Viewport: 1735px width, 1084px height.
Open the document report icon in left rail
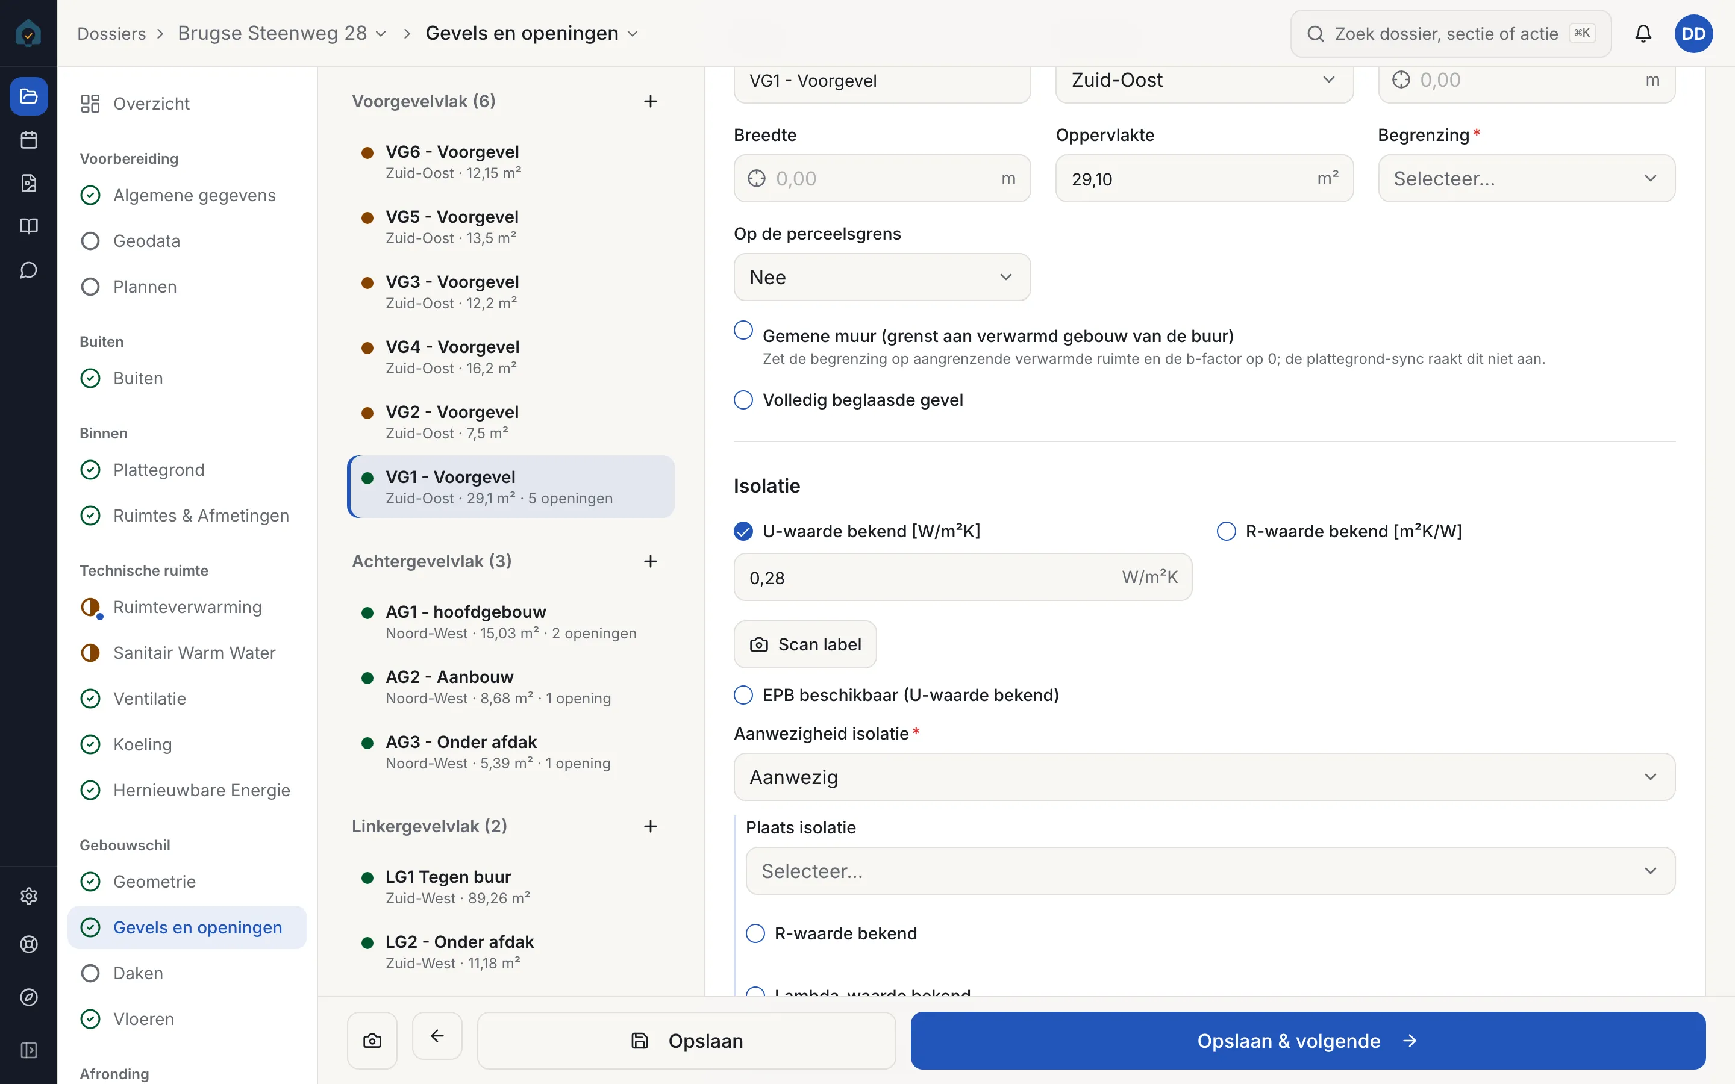[29, 184]
